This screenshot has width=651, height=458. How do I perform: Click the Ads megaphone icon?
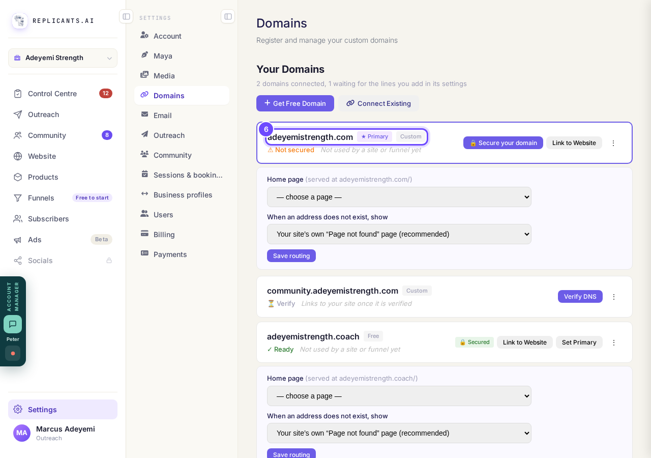click(18, 240)
